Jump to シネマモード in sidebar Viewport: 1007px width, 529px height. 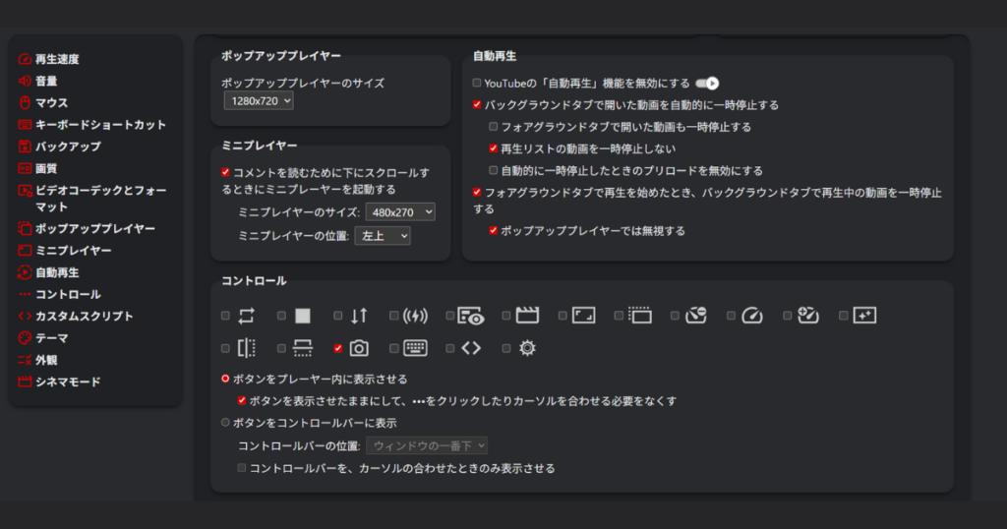click(x=68, y=382)
